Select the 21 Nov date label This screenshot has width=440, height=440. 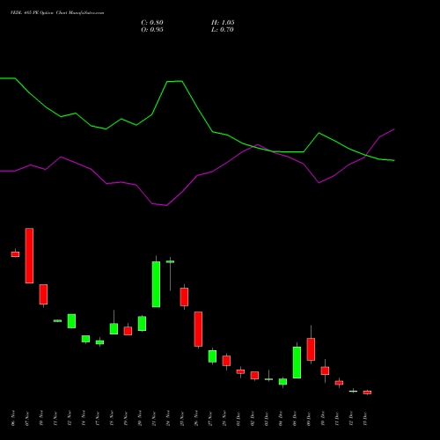(154, 418)
